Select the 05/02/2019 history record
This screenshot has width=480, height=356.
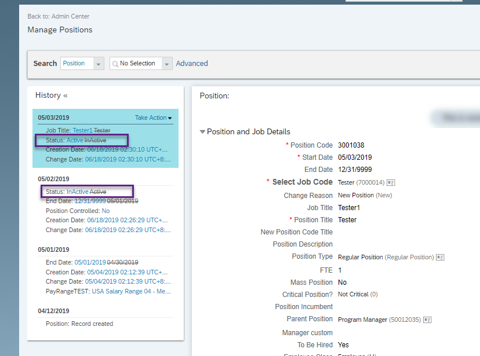pos(53,179)
